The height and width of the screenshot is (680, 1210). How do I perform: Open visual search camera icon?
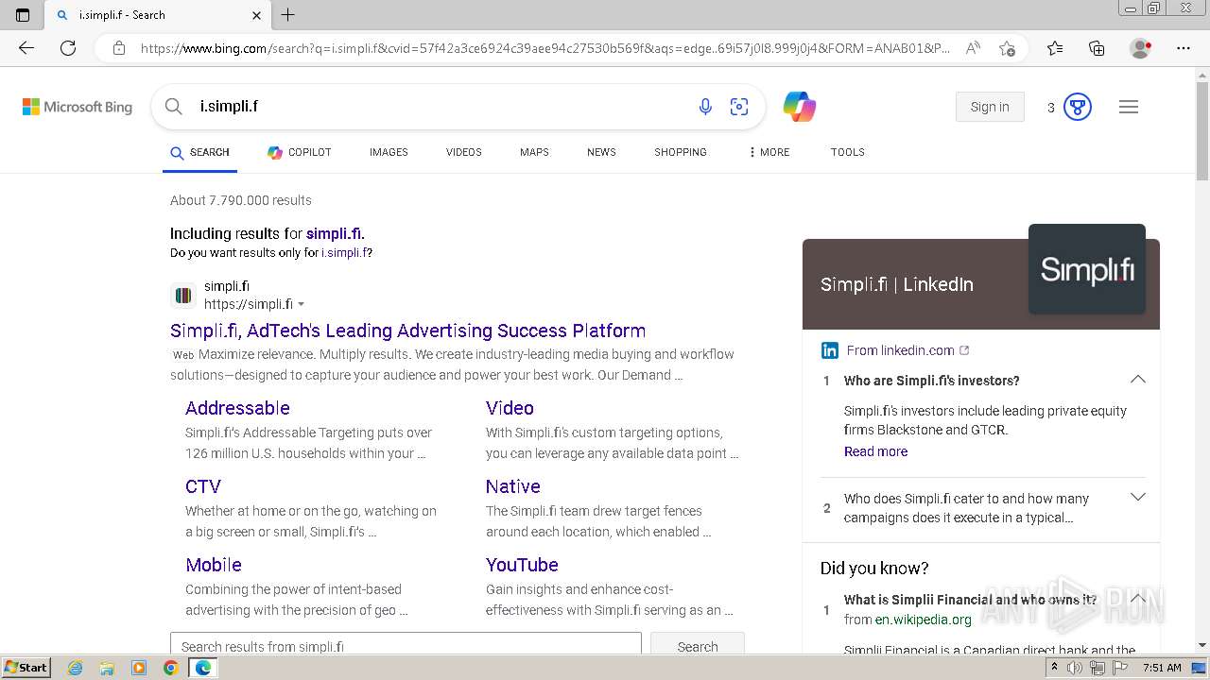click(x=739, y=107)
